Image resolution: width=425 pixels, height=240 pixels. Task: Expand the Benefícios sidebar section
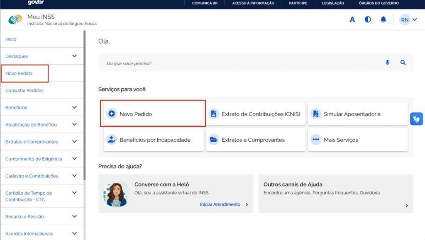[x=42, y=107]
